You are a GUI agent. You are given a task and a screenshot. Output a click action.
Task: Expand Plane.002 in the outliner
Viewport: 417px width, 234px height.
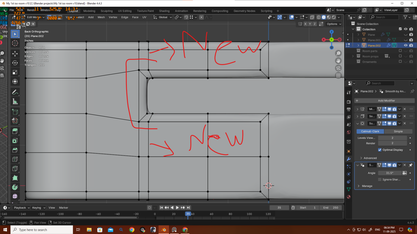359,45
